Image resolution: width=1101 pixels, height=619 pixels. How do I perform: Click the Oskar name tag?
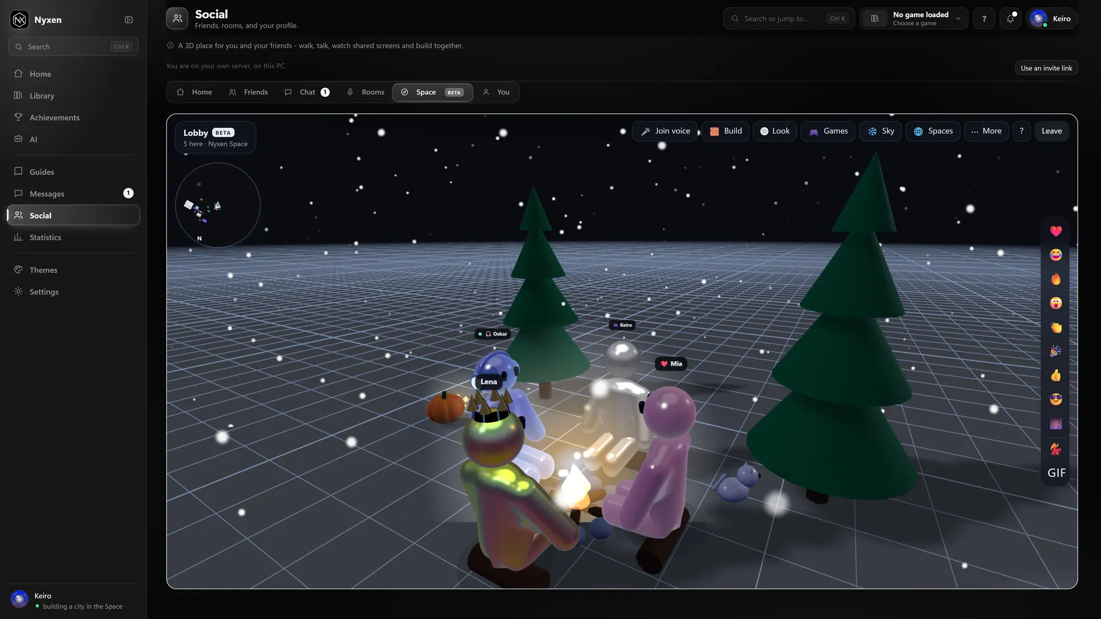(x=493, y=334)
